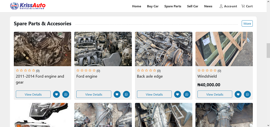
Task: Contact via WhatsApp for 2011-2014 Ford engine and gear
Action: [x=66, y=94]
